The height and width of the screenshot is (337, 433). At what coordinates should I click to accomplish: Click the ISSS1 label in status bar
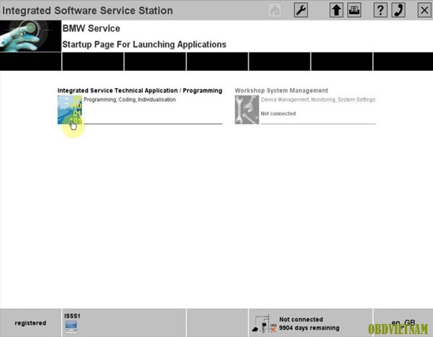pos(72,316)
